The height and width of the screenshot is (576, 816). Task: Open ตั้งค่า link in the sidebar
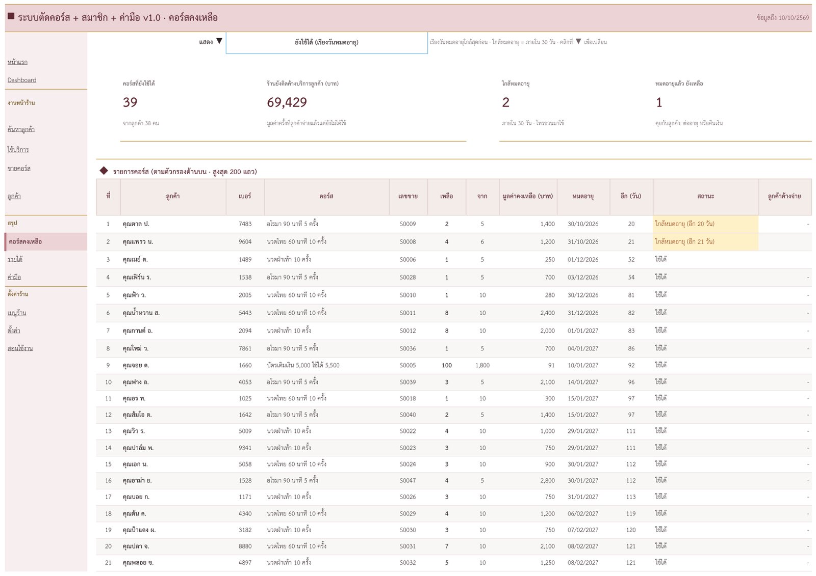(14, 331)
